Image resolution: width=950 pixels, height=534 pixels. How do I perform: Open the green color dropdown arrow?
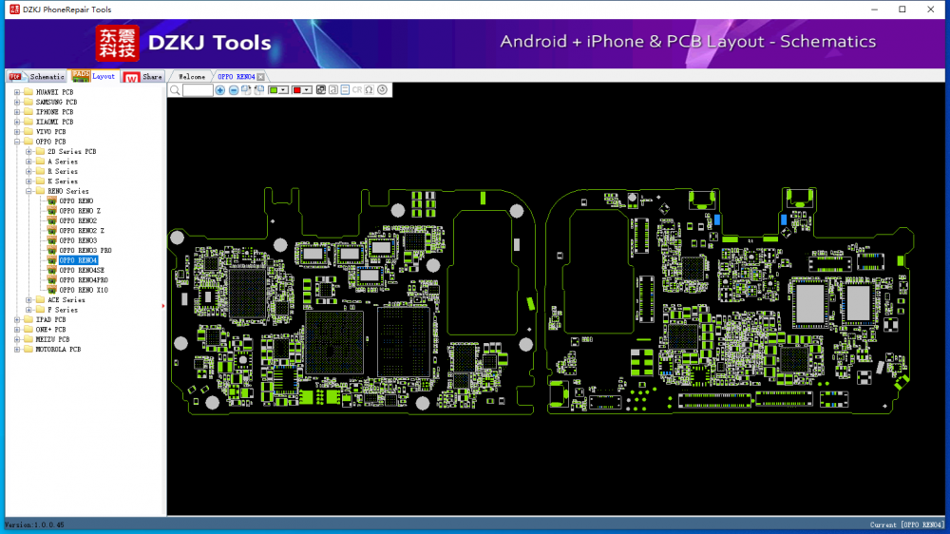pyautogui.click(x=284, y=90)
